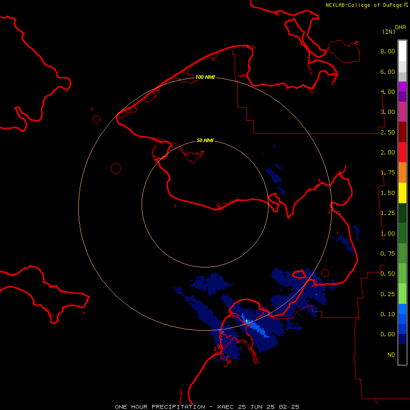Click the 50 NMI range ring label

(205, 140)
